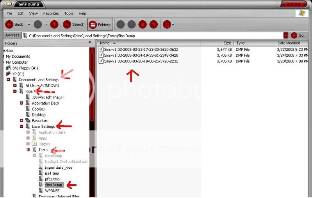Open the File menu

(9, 14)
